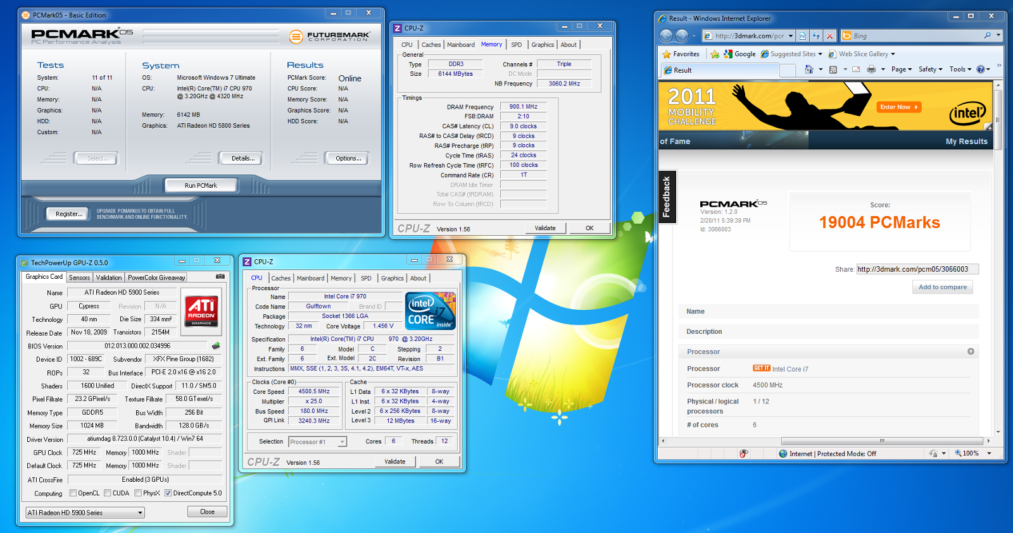
Task: Click the Home icon in IE command bar
Action: [809, 70]
